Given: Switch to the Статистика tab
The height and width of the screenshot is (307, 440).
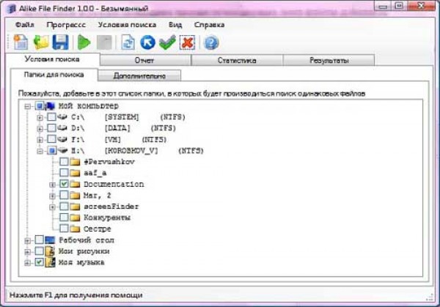Looking at the screenshot, I should tap(237, 60).
